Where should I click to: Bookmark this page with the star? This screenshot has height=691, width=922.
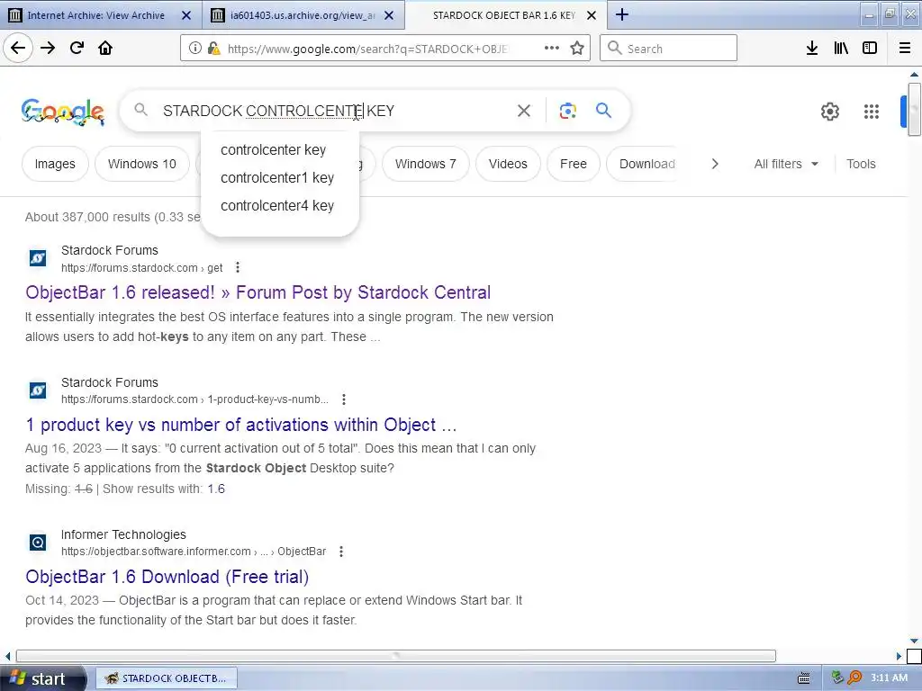pos(577,48)
